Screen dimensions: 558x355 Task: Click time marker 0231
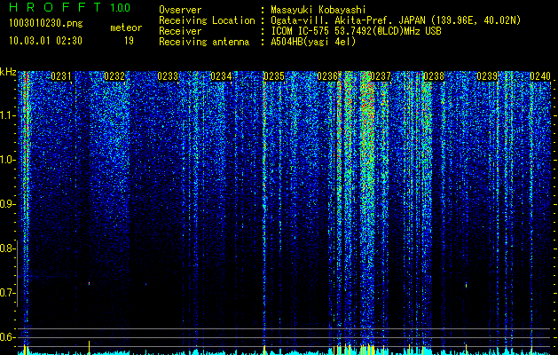[x=61, y=76]
